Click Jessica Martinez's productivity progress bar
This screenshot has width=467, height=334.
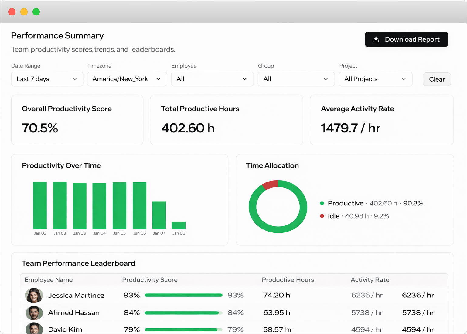[x=183, y=295]
